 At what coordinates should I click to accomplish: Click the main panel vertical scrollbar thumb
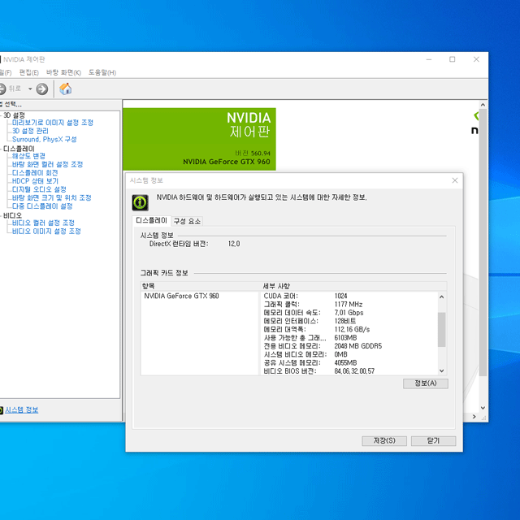coord(483,242)
